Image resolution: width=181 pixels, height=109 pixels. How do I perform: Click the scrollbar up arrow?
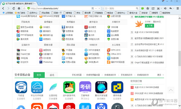[179, 18]
